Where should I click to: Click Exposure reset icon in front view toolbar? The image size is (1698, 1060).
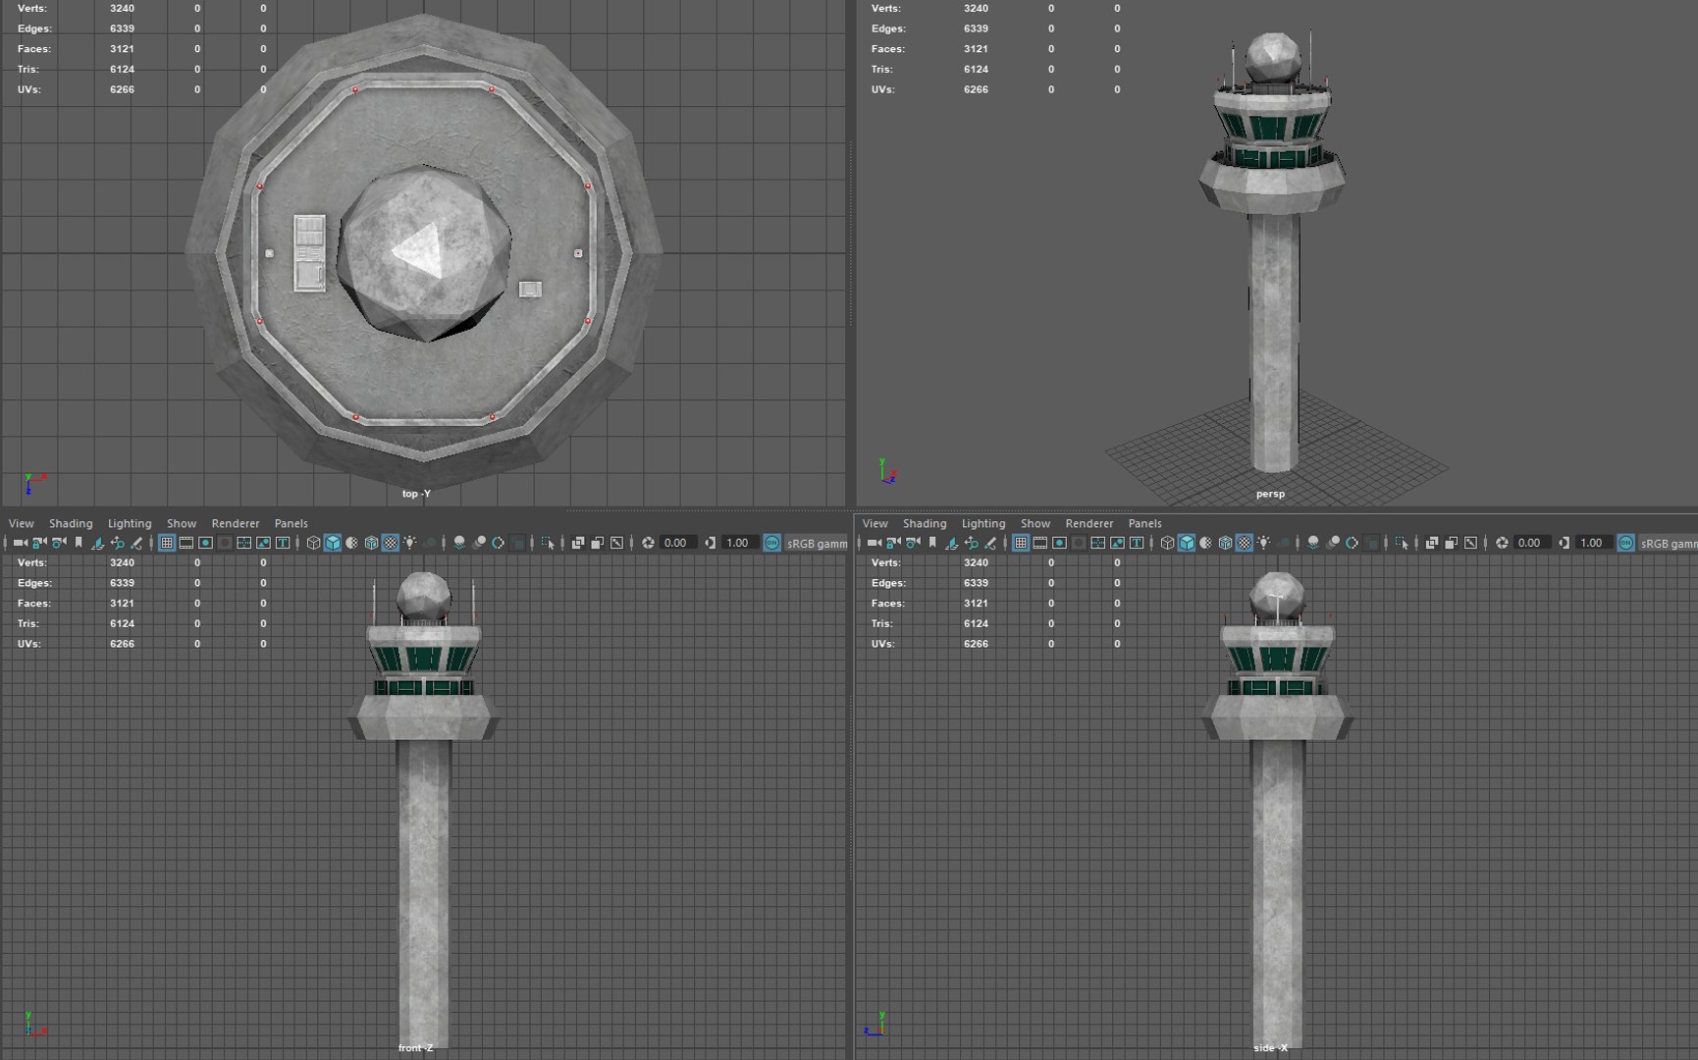coord(648,543)
